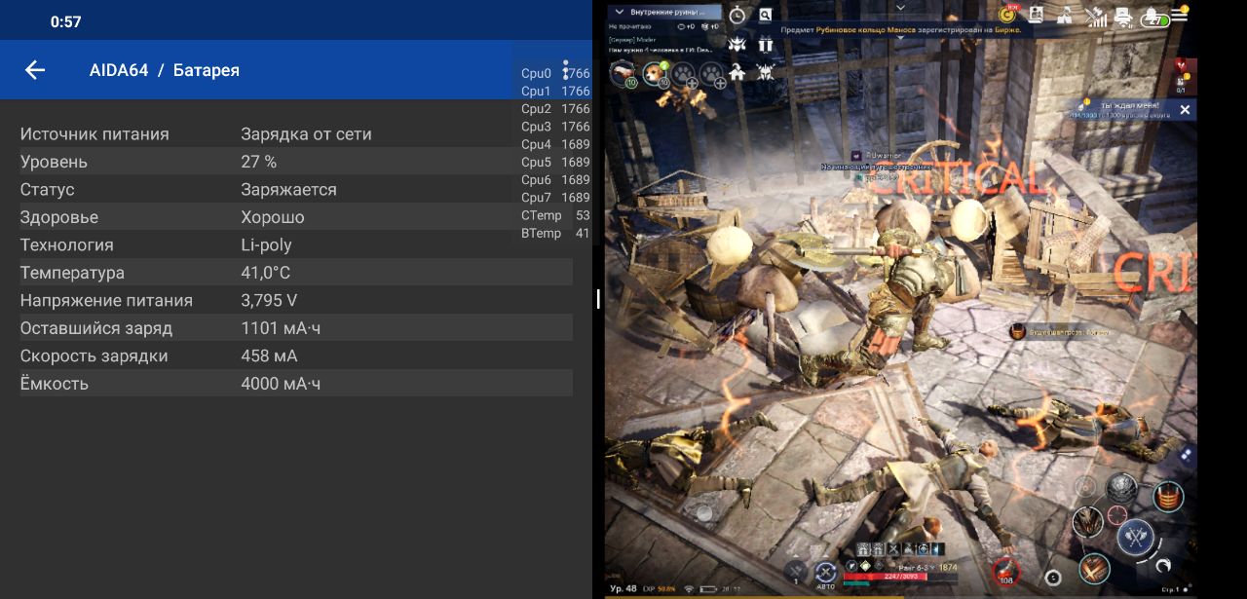1247x599 pixels.
Task: Open the gift box rewards icon
Action: coord(766,44)
